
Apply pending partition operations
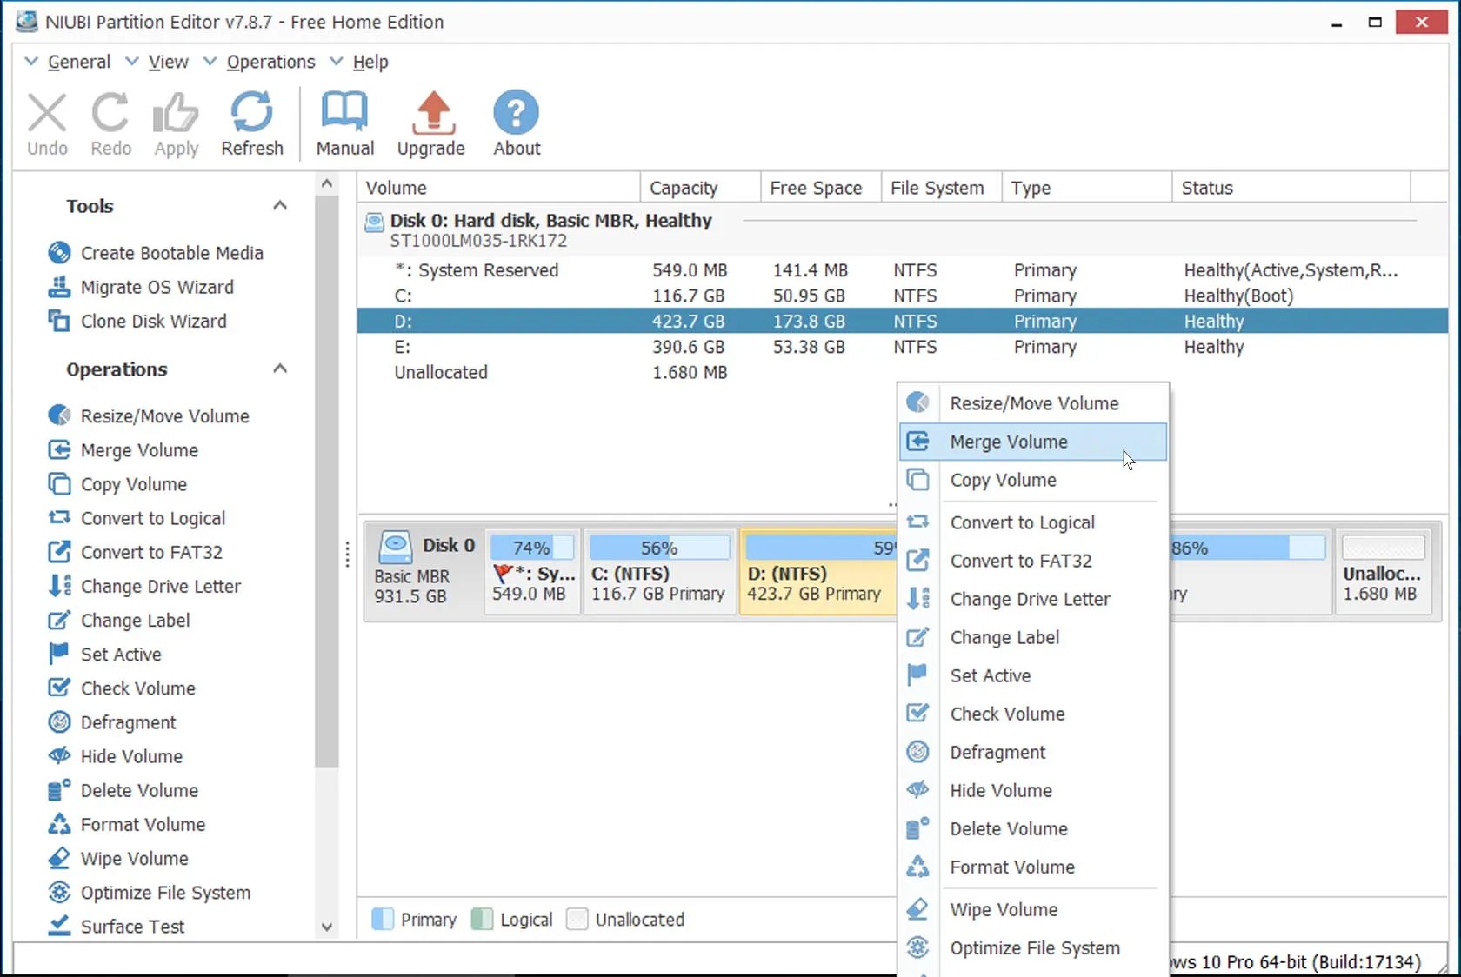(x=176, y=122)
